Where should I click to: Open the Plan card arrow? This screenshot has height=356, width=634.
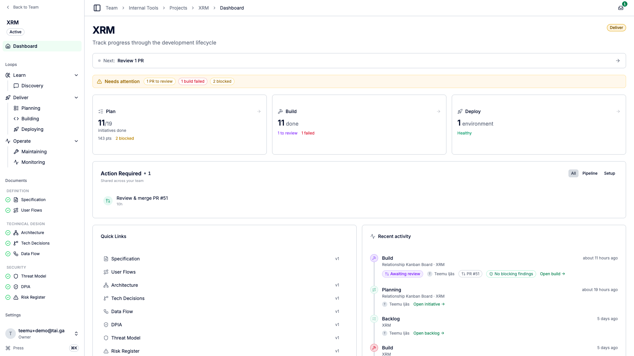coord(259,111)
